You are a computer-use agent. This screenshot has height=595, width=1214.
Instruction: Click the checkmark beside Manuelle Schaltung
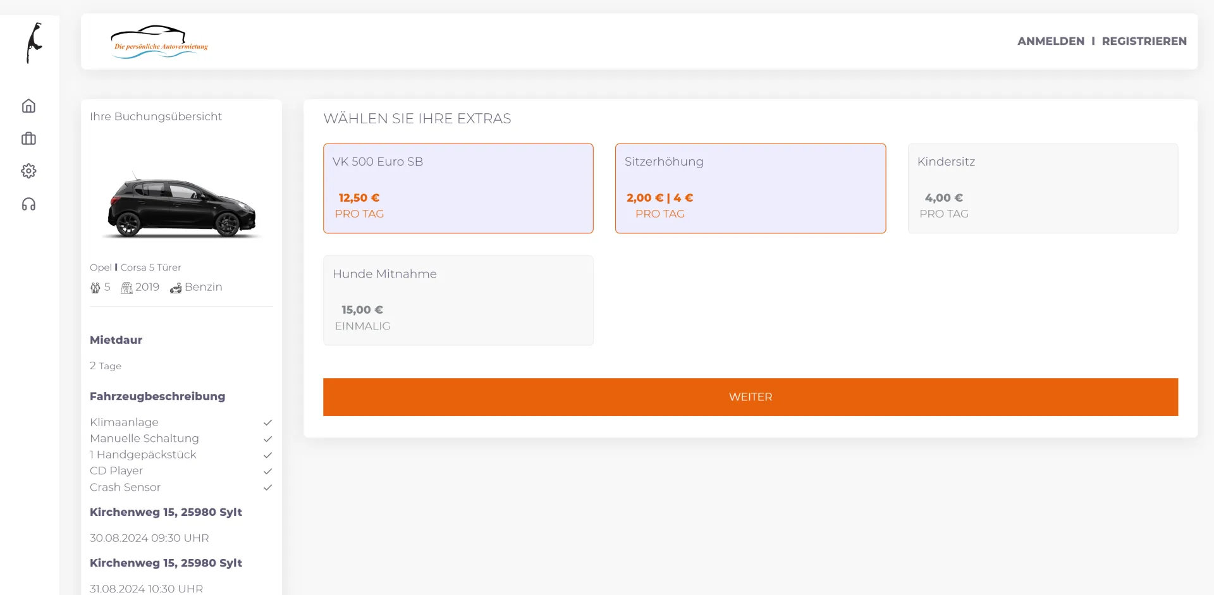click(x=267, y=439)
